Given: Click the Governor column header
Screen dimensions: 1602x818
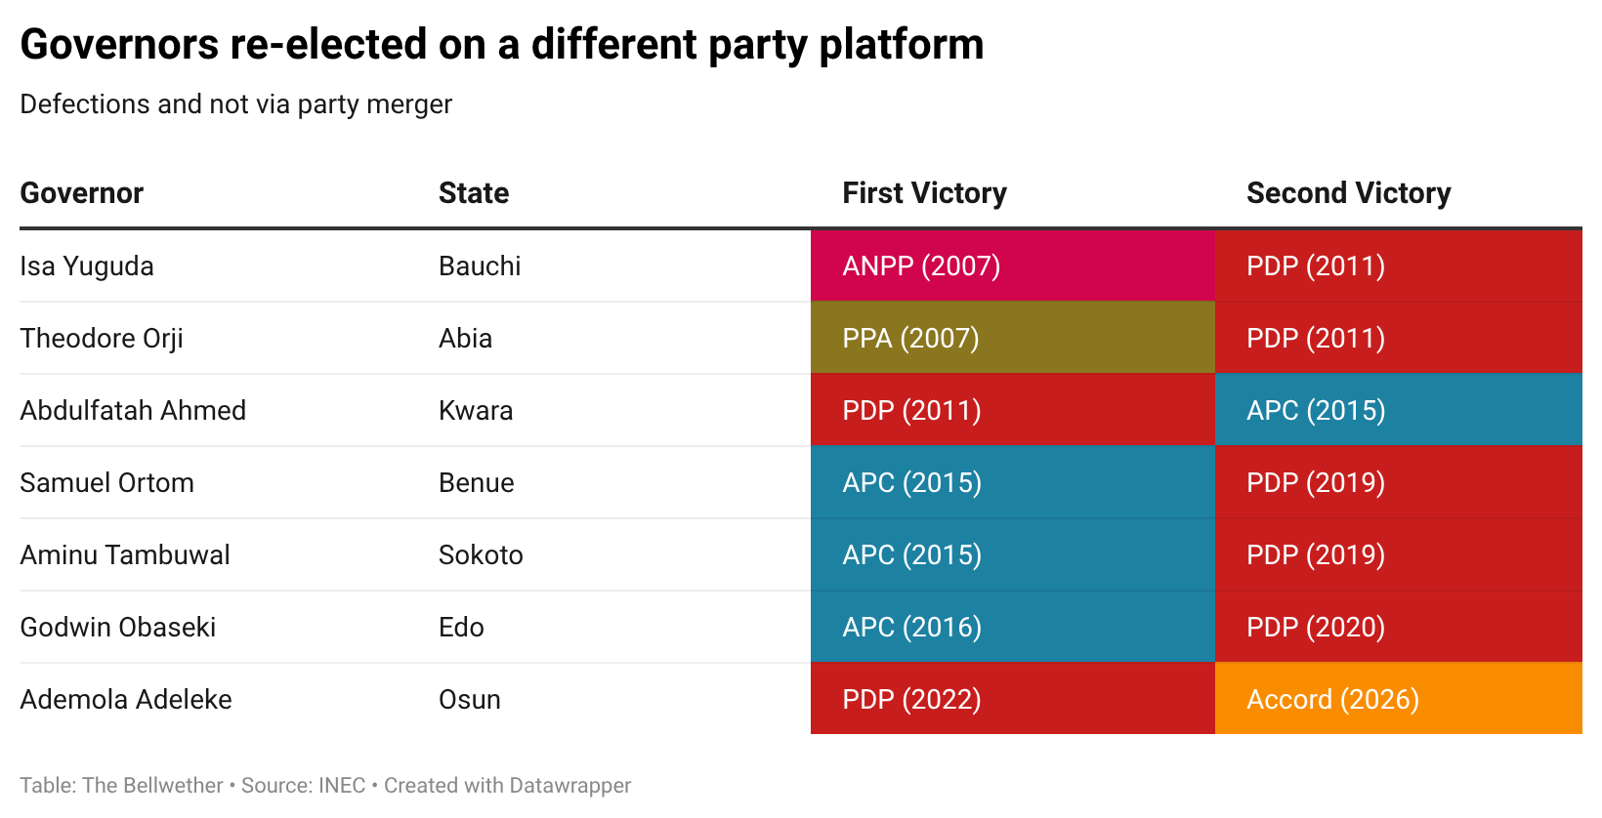Looking at the screenshot, I should [82, 193].
